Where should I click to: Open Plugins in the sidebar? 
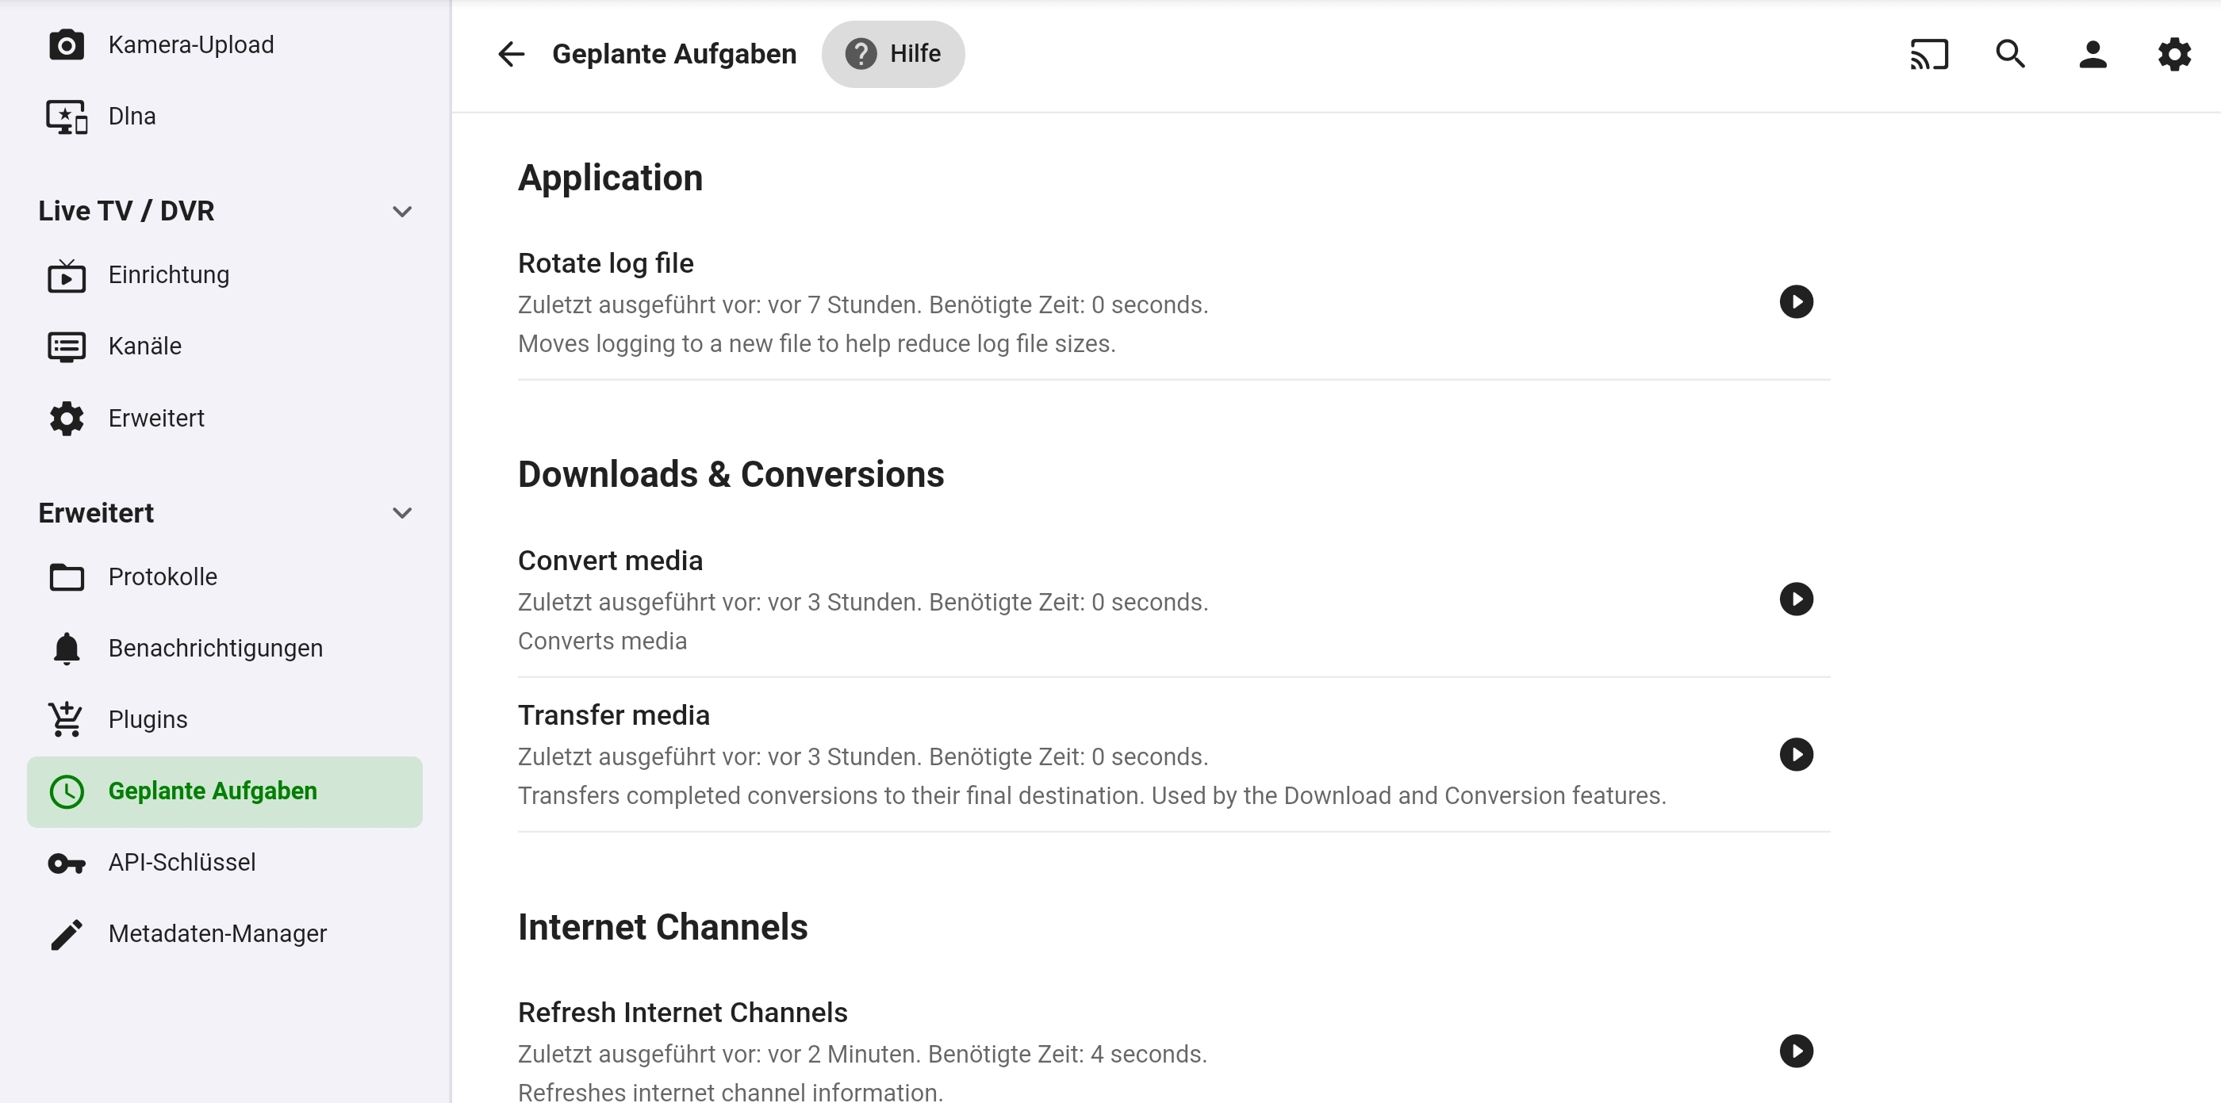tap(224, 720)
